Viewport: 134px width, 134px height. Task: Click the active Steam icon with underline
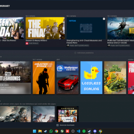(89, 131)
